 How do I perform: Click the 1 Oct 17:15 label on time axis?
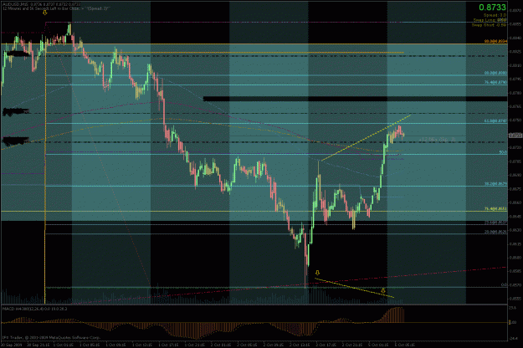[x=168, y=345]
